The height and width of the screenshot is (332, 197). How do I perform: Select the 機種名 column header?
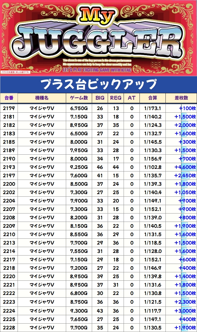coord(42,98)
